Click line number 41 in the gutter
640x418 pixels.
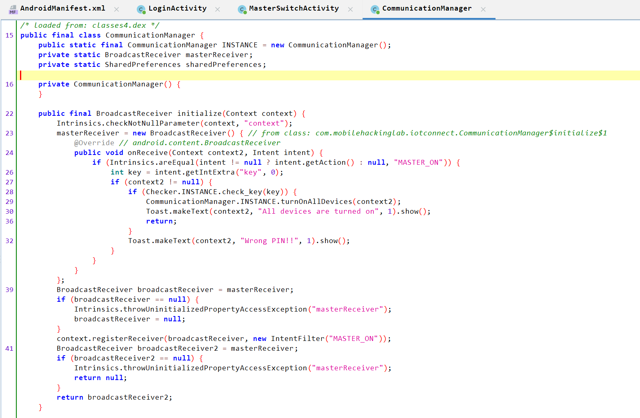[9, 348]
